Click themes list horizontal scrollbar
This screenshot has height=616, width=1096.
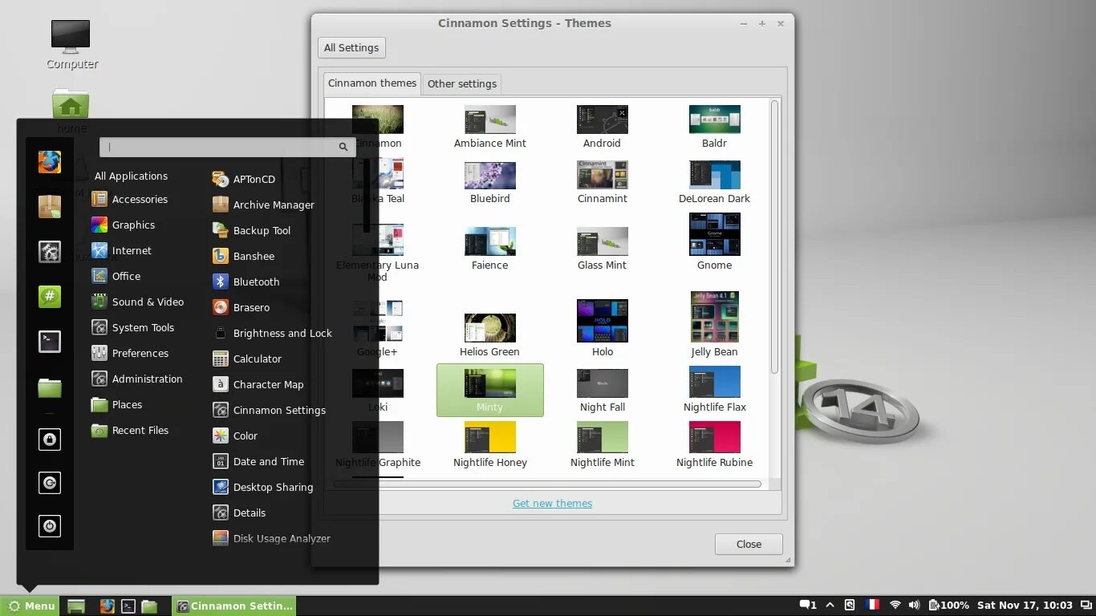547,484
